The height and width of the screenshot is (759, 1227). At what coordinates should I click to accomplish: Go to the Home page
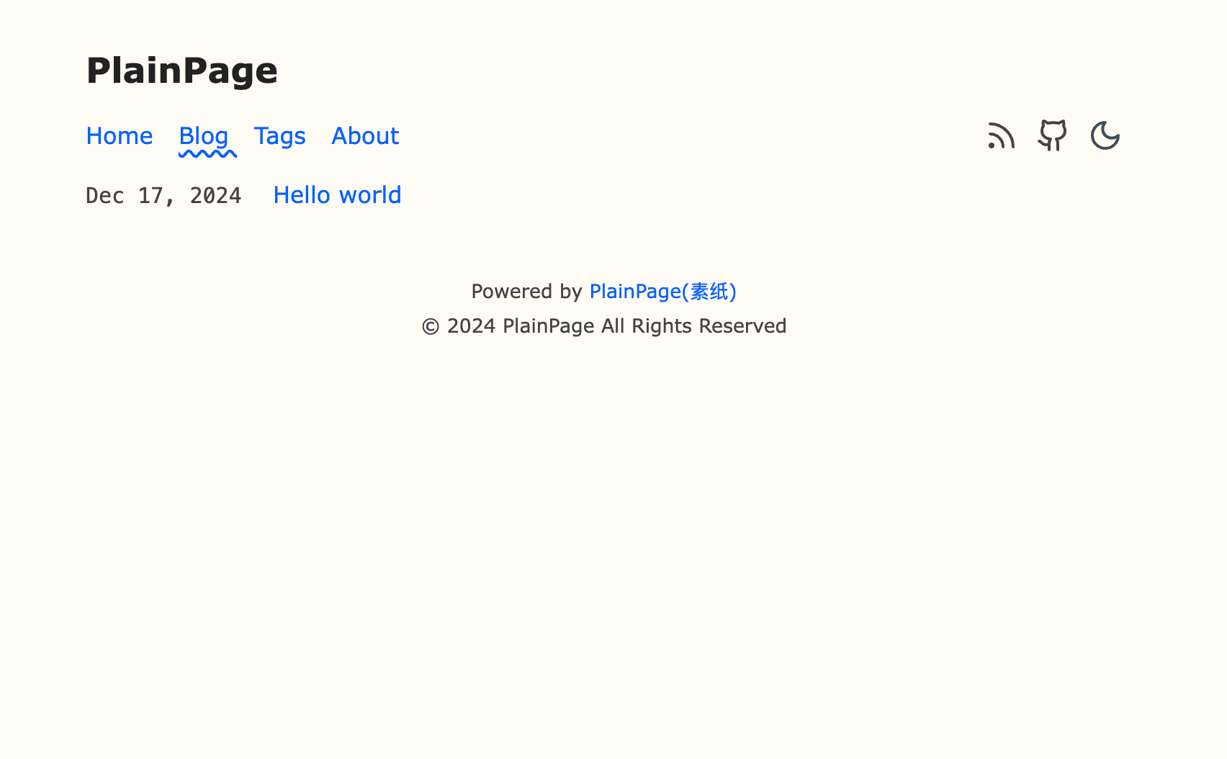coord(120,136)
